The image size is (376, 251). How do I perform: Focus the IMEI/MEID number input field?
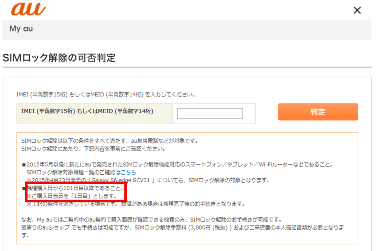(x=210, y=113)
